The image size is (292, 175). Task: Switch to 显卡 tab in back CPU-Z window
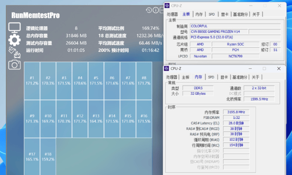point(224,14)
